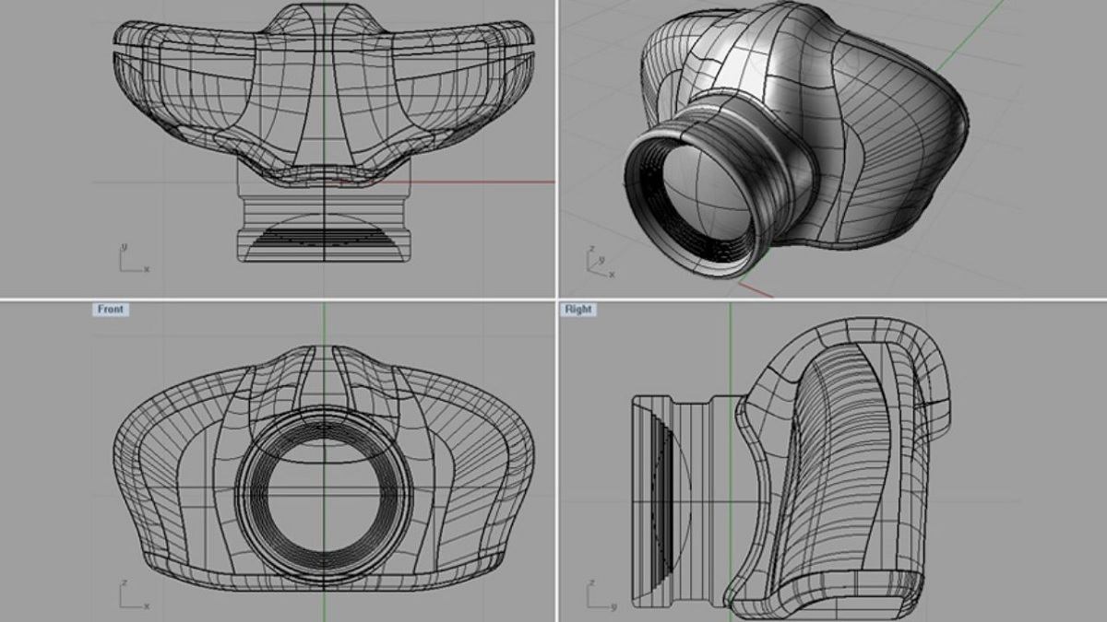
Task: Click the y-axis label in the Right viewport gizmo
Action: [x=613, y=606]
